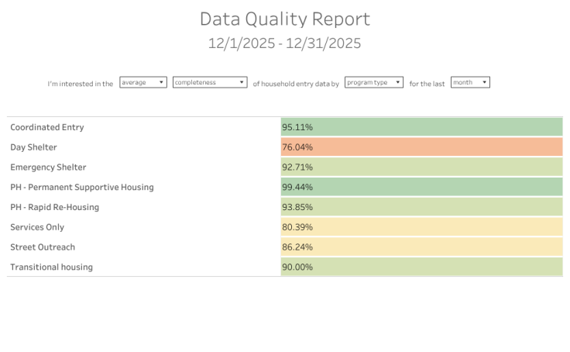Select the orange 76.04% Day Shelter bar
Screen dimensions: 570x352
pos(421,147)
